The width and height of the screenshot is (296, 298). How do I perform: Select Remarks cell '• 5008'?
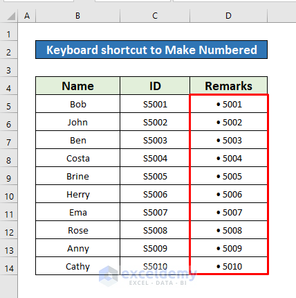[x=228, y=230]
